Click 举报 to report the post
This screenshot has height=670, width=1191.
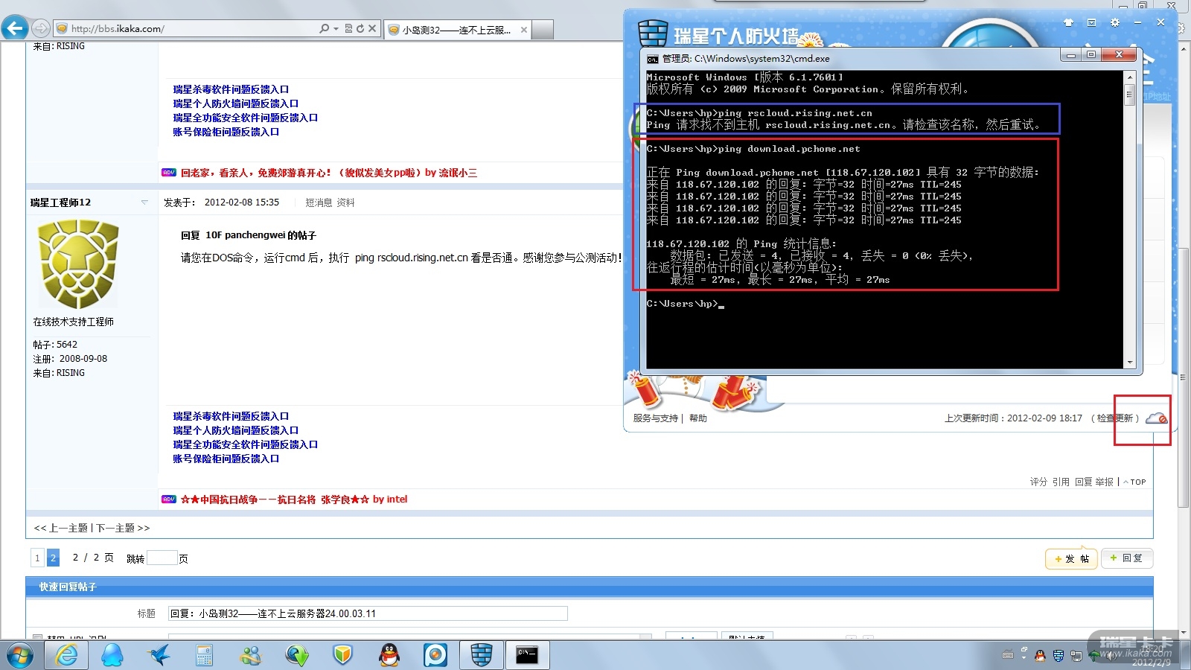[1104, 482]
